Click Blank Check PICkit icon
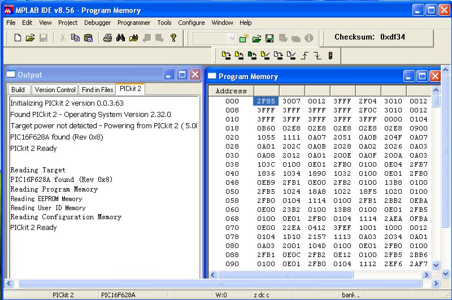Viewport: 452px width, 300px height. point(291,55)
